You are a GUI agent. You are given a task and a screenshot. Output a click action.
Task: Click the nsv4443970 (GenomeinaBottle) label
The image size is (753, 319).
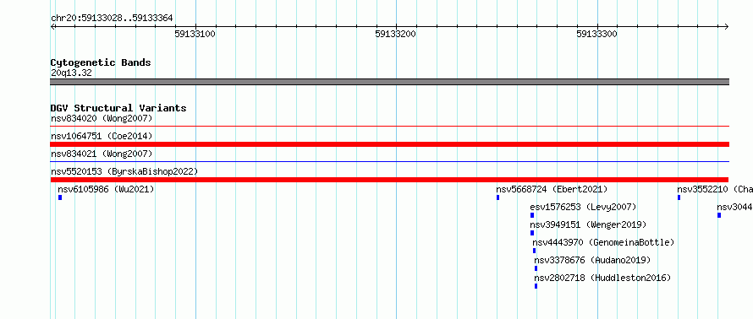point(603,242)
